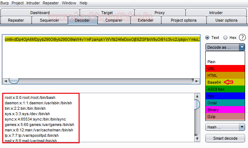Click the sync:x:4:65534 output line
Screen dimensions: 248x148
pos(35,119)
